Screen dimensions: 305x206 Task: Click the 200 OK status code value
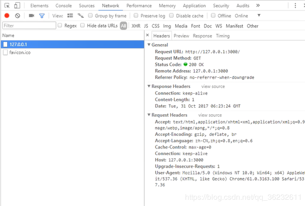(196, 64)
